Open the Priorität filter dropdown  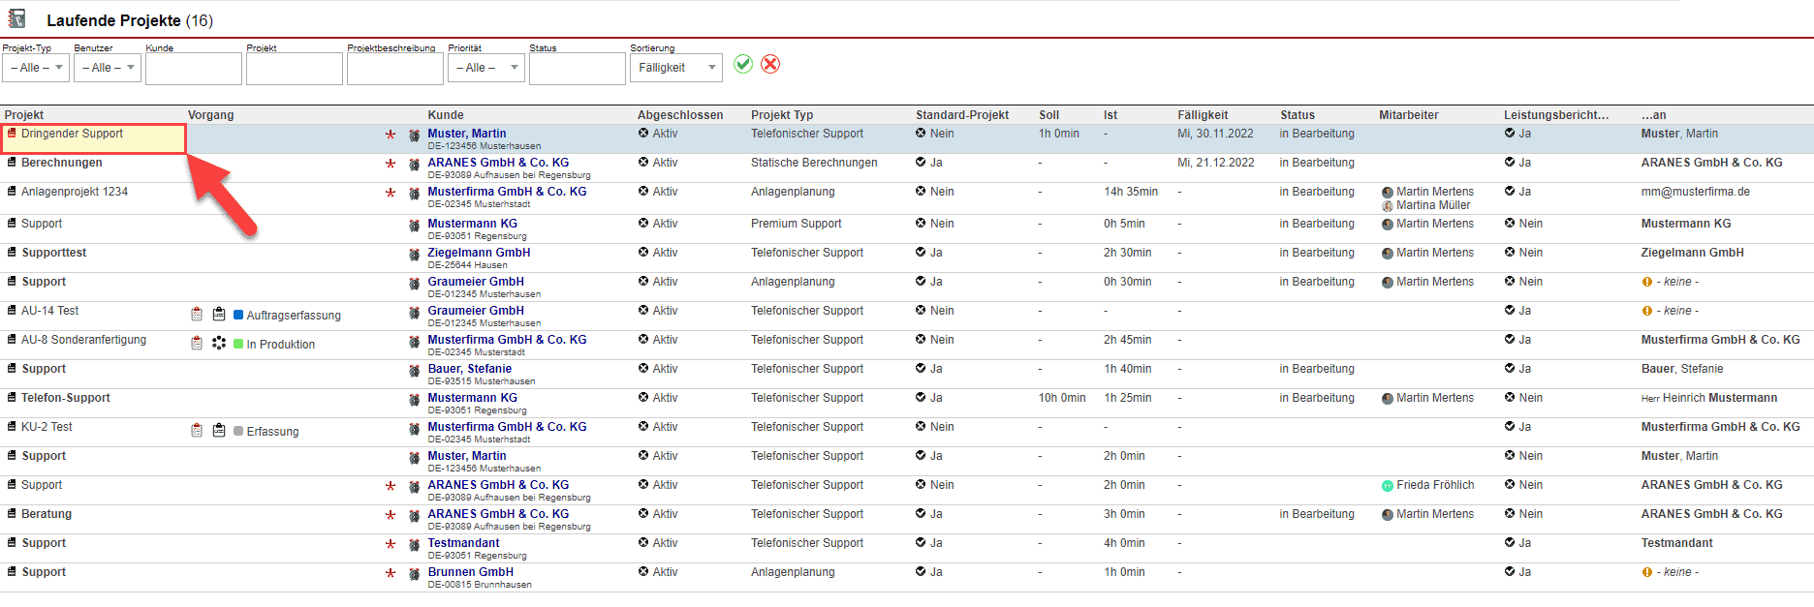[x=485, y=68]
